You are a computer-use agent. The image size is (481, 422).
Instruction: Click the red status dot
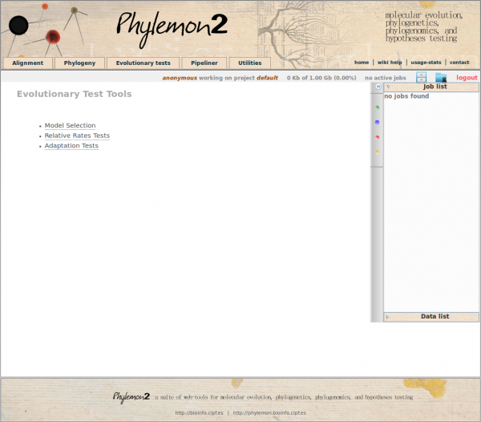tap(378, 137)
